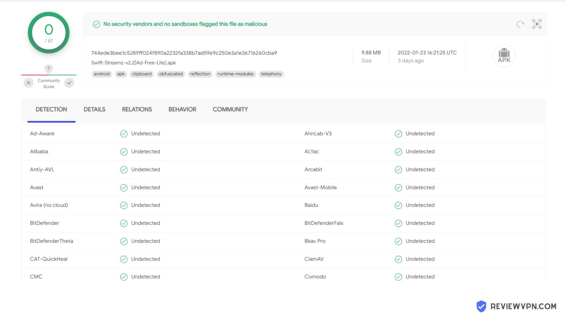566x318 pixels.
Task: Click the 2022-01-23 16:21:25 UTC date
Action: (427, 53)
